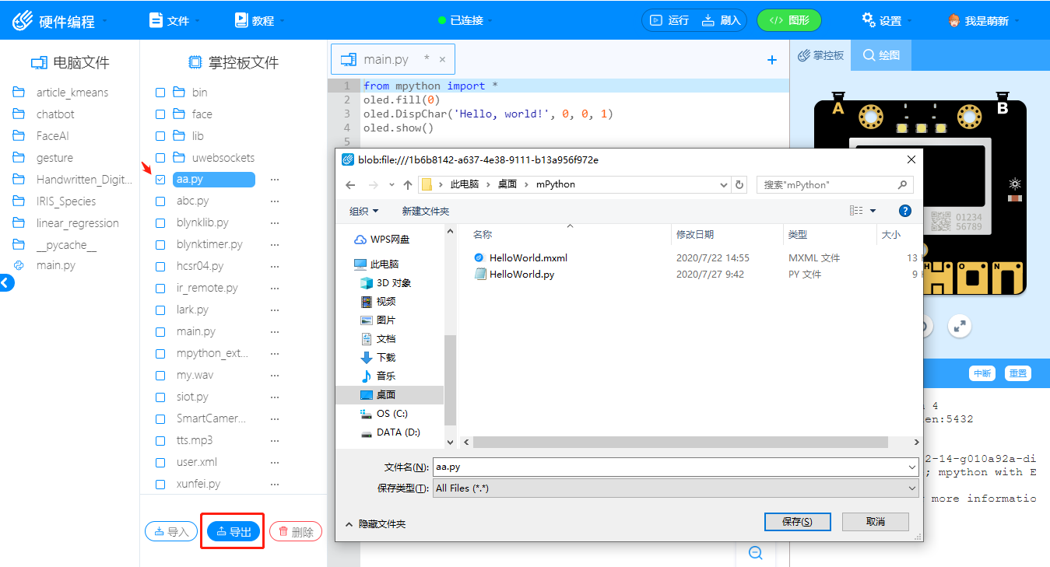Click the 保存(S) button
1050x567 pixels.
(798, 522)
